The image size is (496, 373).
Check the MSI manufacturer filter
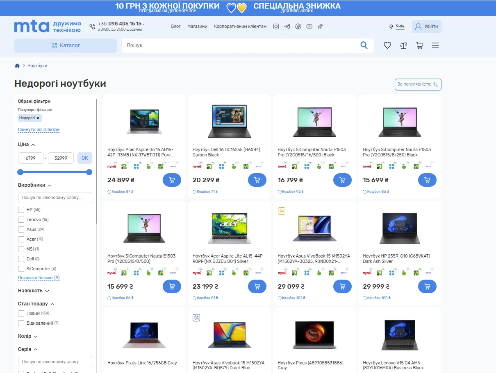[21, 249]
